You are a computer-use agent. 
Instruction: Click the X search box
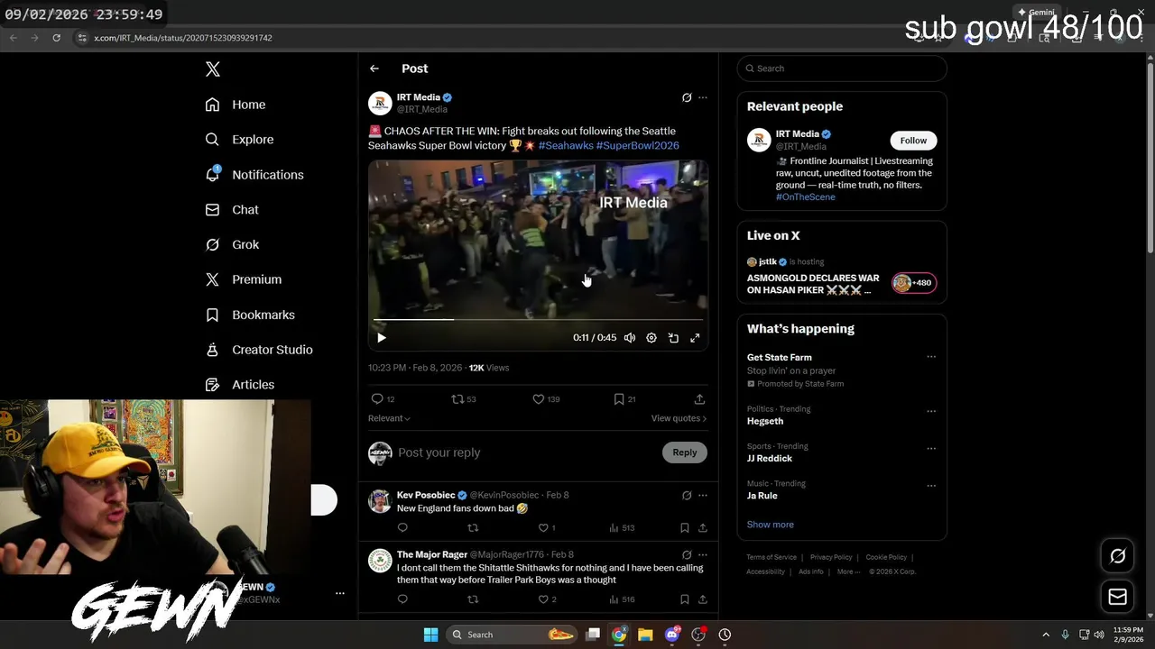pos(842,69)
